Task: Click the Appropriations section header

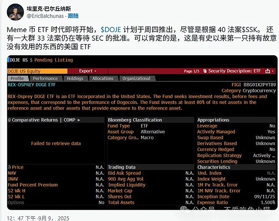Action: (213, 120)
